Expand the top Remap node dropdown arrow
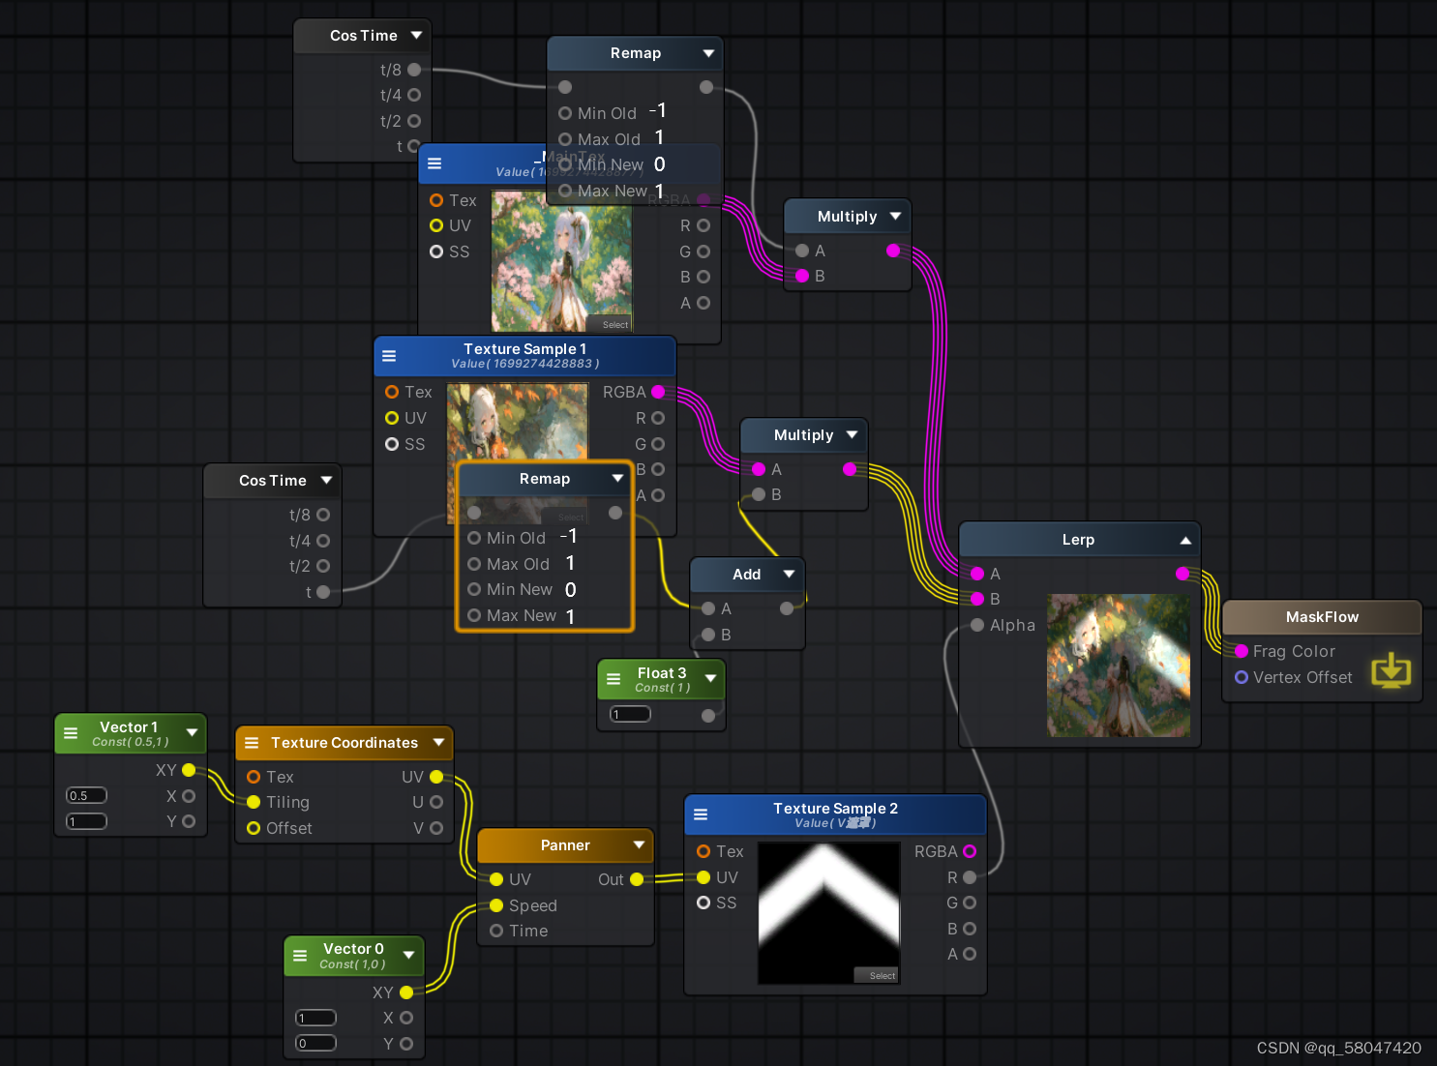1437x1066 pixels. [x=708, y=53]
